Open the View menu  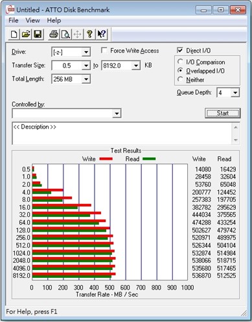point(32,21)
